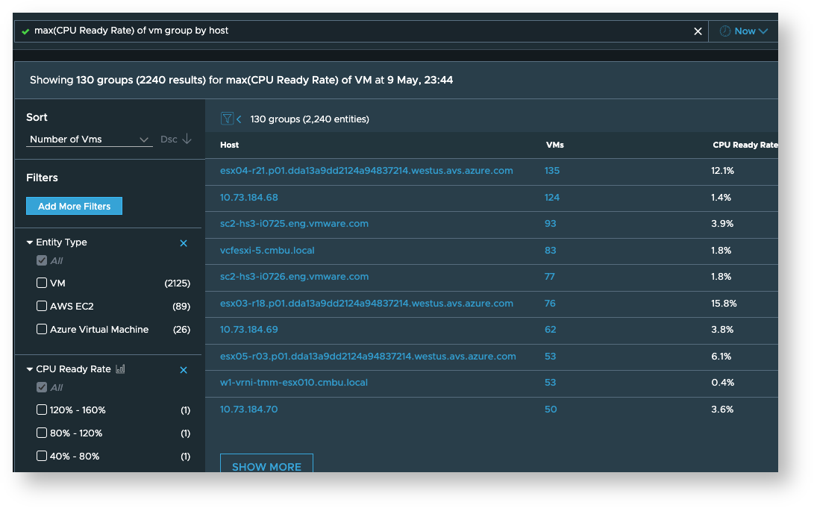Clear the search query with the X icon

[698, 31]
